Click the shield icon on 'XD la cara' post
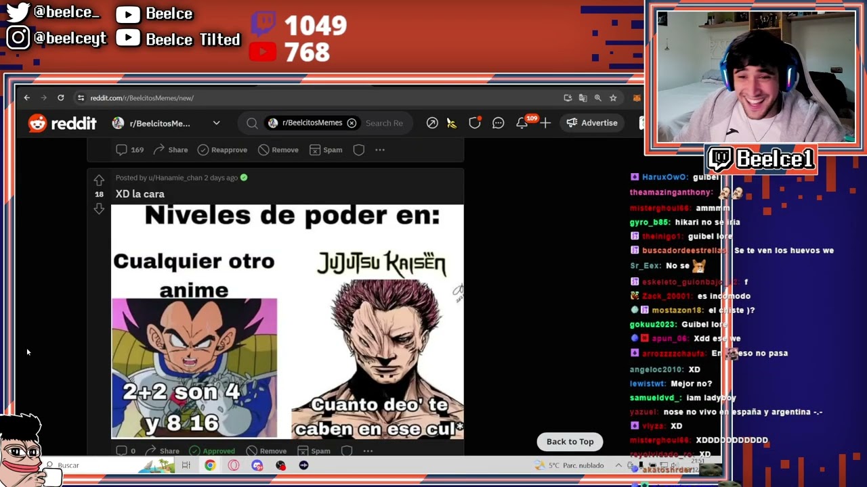 click(347, 450)
